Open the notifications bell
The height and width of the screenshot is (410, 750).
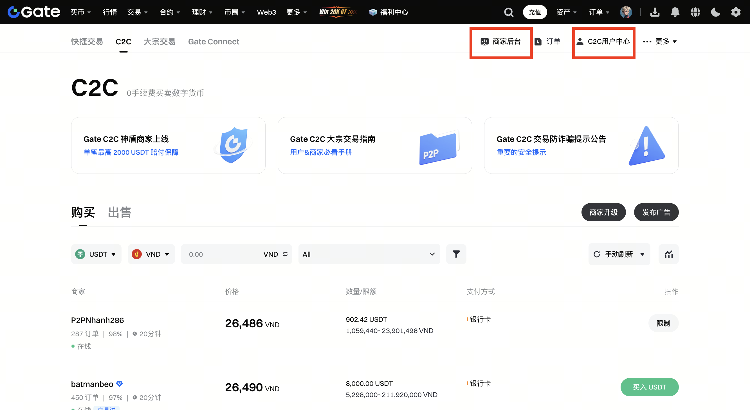[x=675, y=12]
